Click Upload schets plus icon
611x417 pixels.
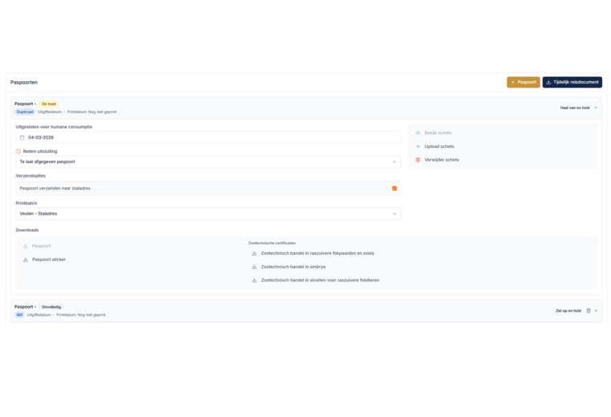tap(418, 146)
